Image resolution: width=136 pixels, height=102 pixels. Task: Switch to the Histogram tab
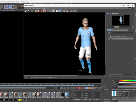(116, 14)
